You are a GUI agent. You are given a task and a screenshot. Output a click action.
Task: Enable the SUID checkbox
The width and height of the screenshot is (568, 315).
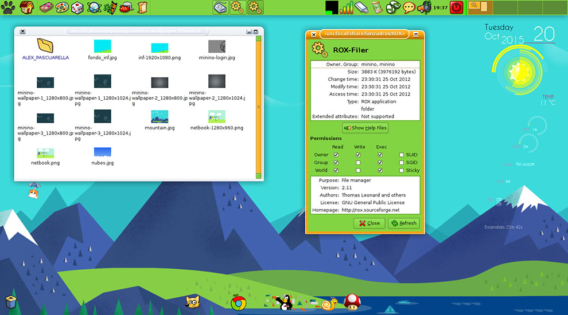(402, 155)
